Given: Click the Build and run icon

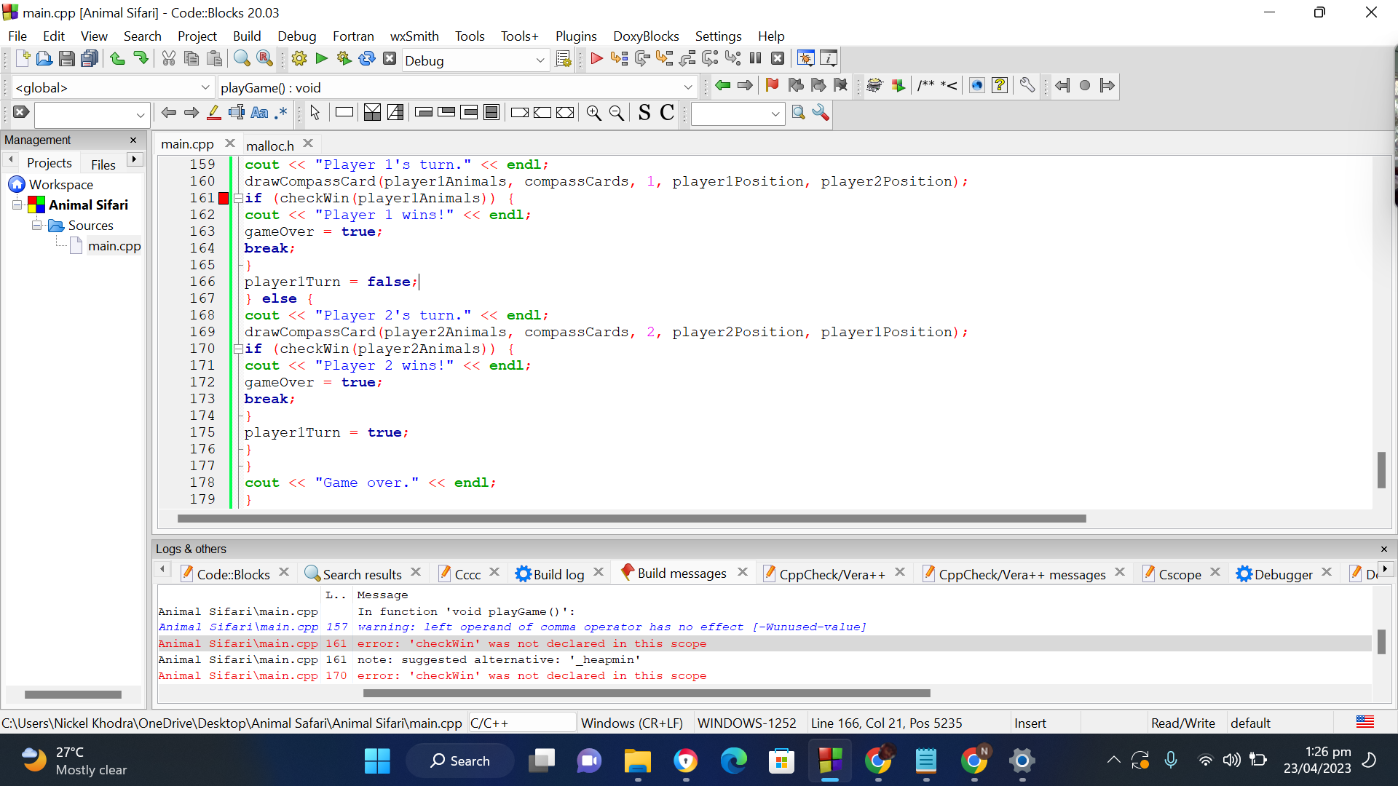Looking at the screenshot, I should (344, 59).
